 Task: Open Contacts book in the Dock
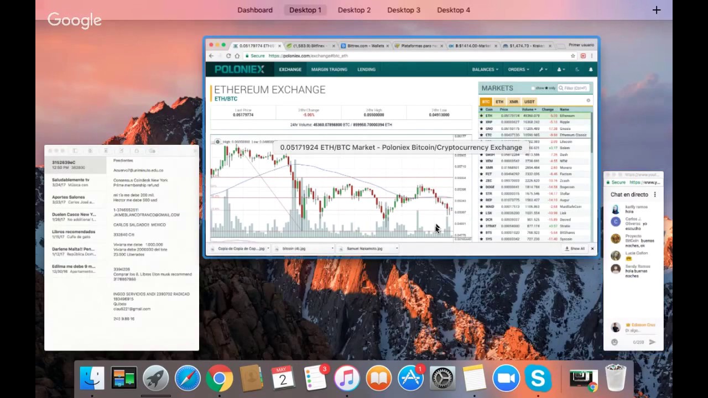pyautogui.click(x=251, y=379)
